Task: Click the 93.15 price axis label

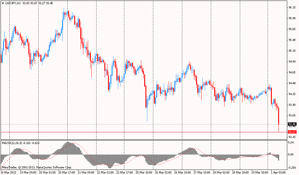Action: pos(292,137)
